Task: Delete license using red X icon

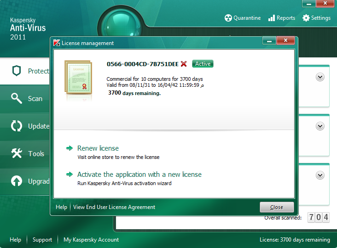Action: pyautogui.click(x=184, y=64)
